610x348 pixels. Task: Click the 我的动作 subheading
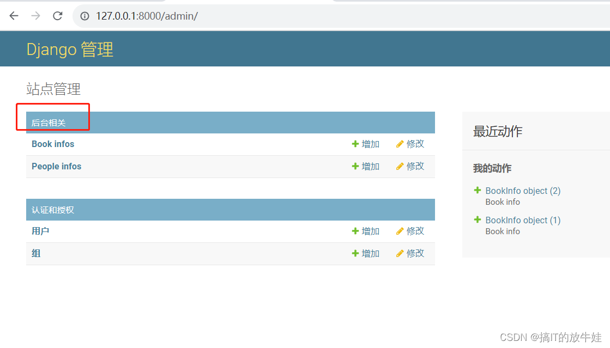[492, 168]
